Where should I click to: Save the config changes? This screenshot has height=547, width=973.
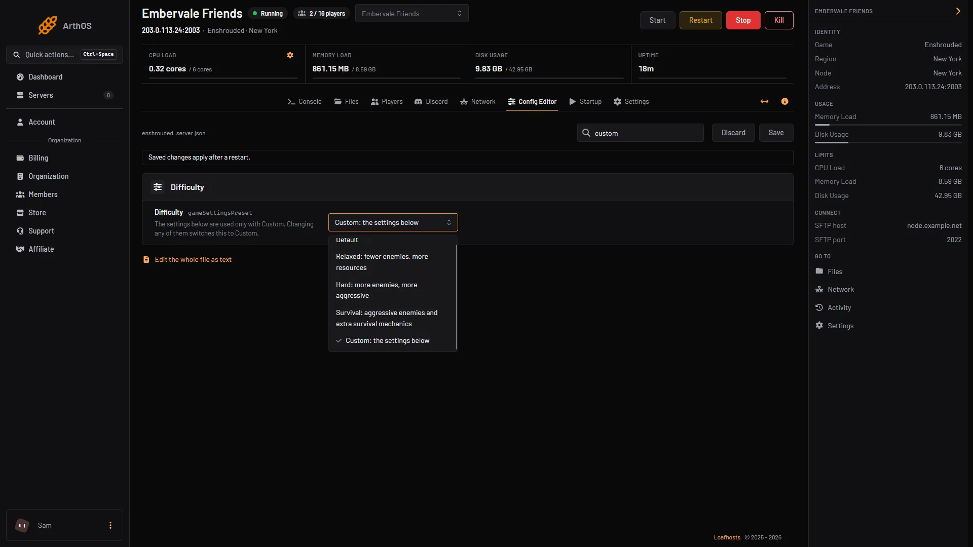(776, 133)
